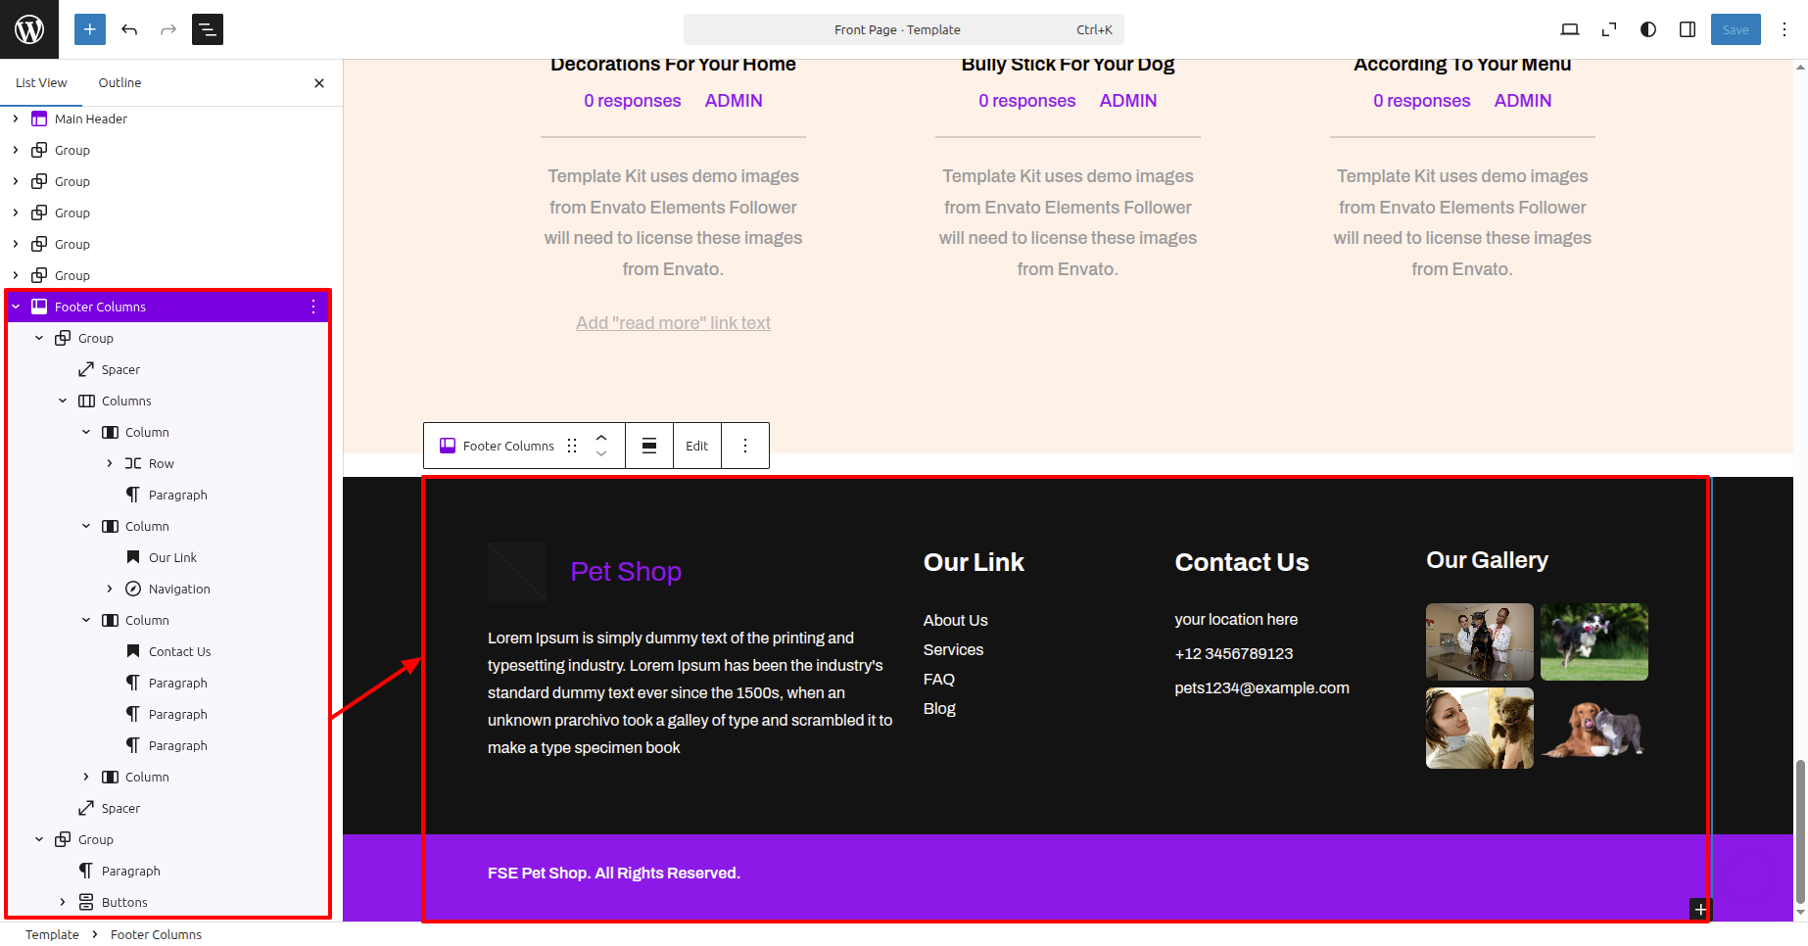Viewport: 1808px width, 946px height.
Task: Click the WordPress logo icon
Action: click(29, 29)
